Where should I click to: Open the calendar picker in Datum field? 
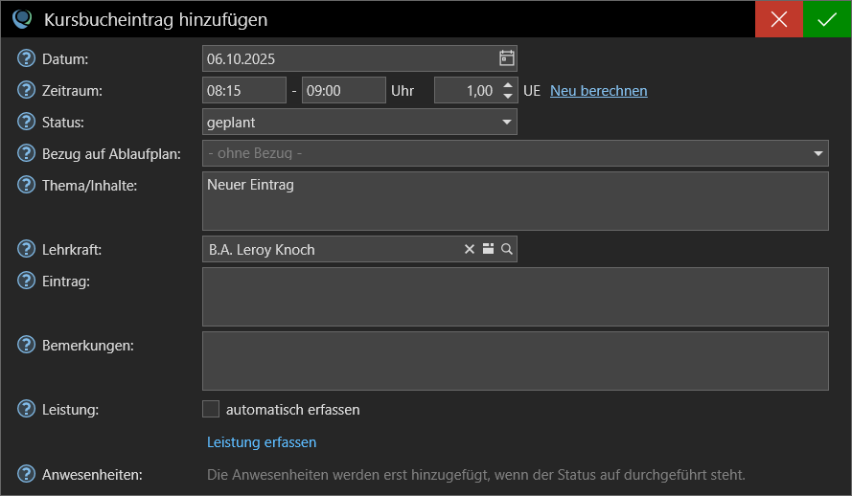coord(507,58)
